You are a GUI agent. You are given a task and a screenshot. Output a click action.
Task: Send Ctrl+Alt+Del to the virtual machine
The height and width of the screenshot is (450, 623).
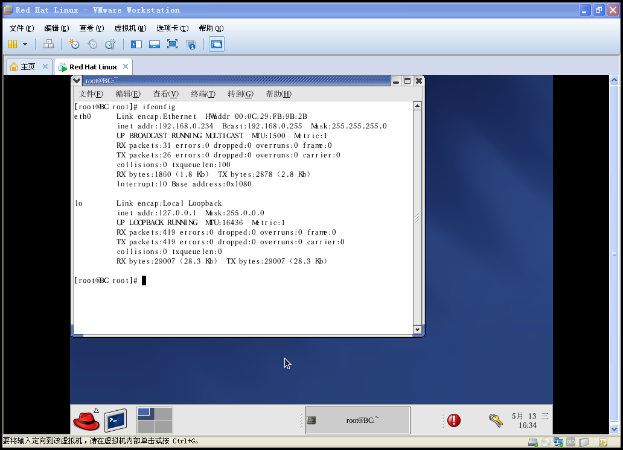[48, 44]
